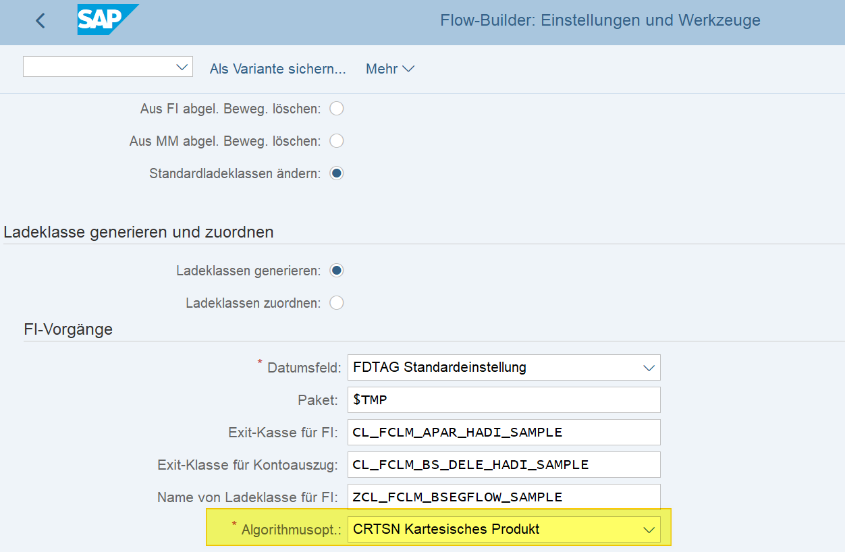Click Name von Ladeklasse für FI field

point(503,497)
